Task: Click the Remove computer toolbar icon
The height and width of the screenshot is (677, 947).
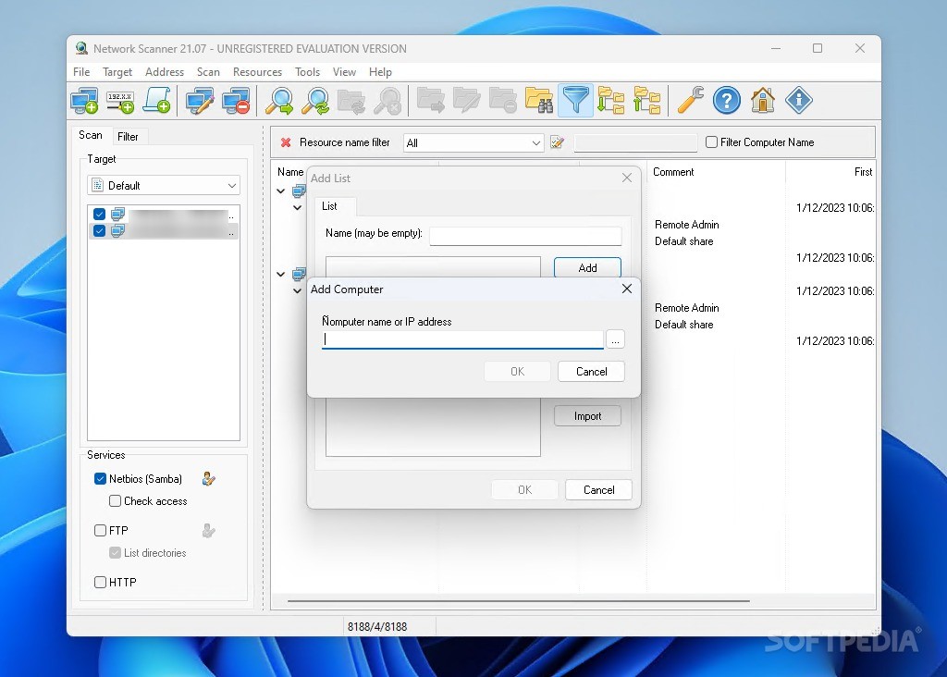Action: (236, 100)
